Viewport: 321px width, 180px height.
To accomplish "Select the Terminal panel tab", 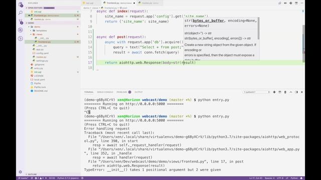I will tap(89, 92).
